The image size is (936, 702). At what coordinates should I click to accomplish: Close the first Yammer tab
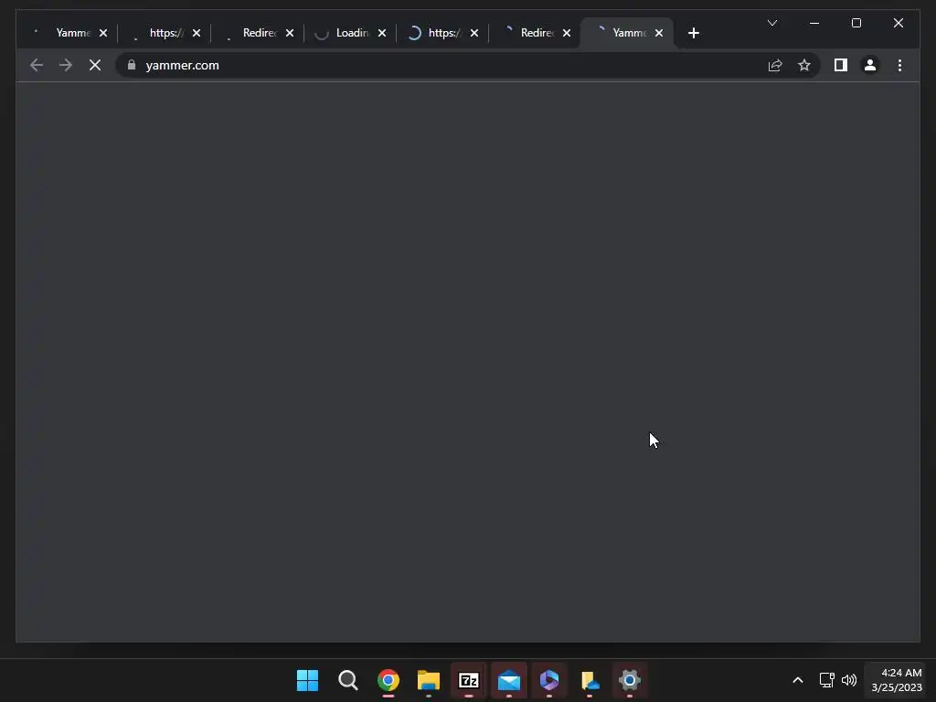pyautogui.click(x=103, y=33)
